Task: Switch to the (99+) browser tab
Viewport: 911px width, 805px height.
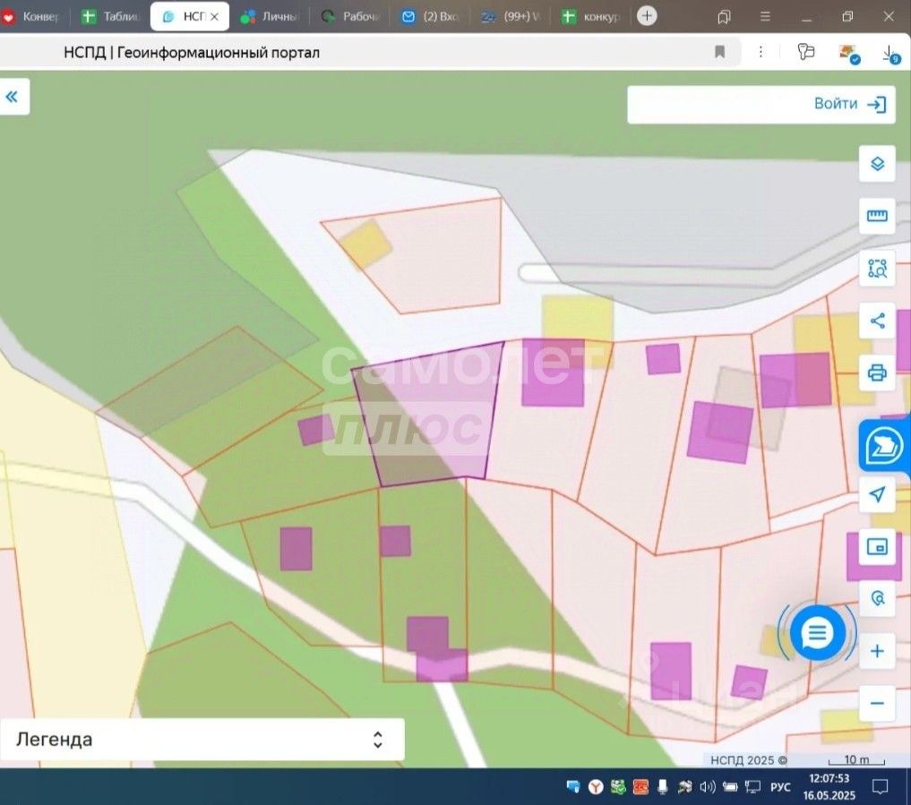Action: click(510, 16)
